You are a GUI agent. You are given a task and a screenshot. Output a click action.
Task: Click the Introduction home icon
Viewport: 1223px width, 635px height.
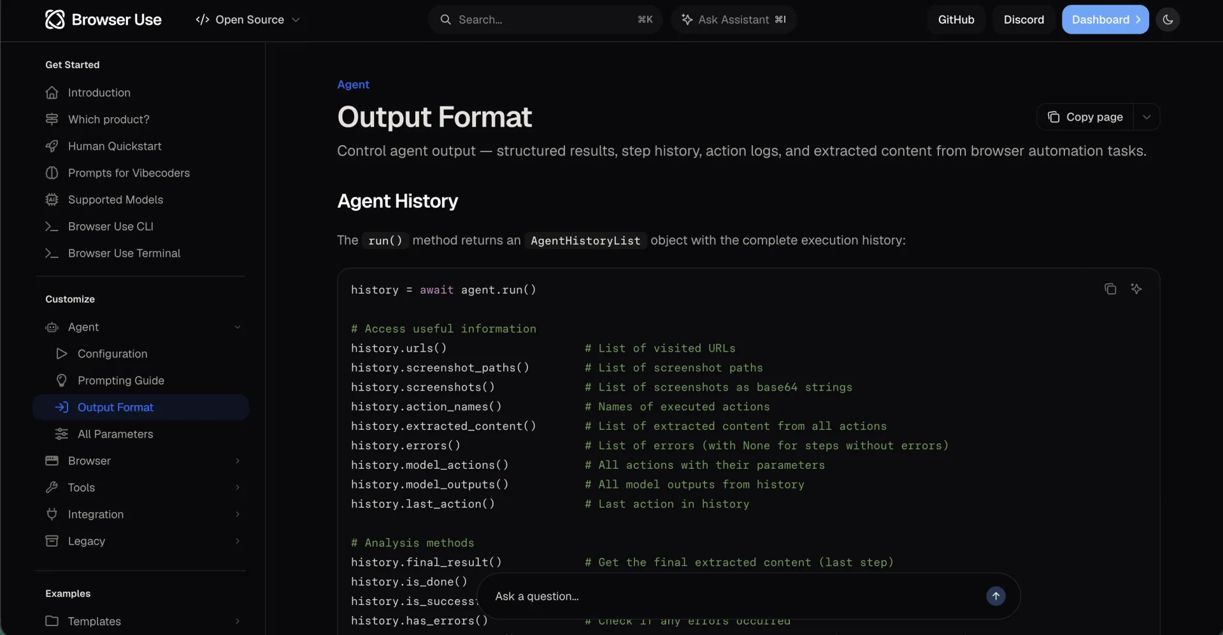coord(52,93)
